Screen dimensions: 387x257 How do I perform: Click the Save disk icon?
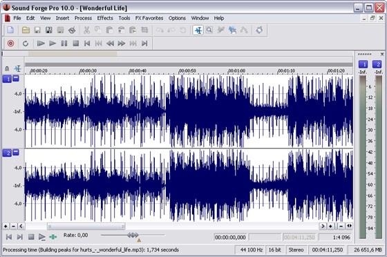point(37,30)
